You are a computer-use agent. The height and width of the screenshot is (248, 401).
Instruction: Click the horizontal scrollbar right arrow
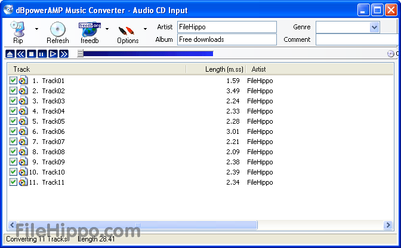click(388, 225)
